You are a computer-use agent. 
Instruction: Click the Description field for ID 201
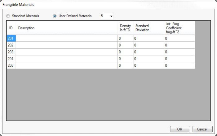pyautogui.click(x=67, y=38)
